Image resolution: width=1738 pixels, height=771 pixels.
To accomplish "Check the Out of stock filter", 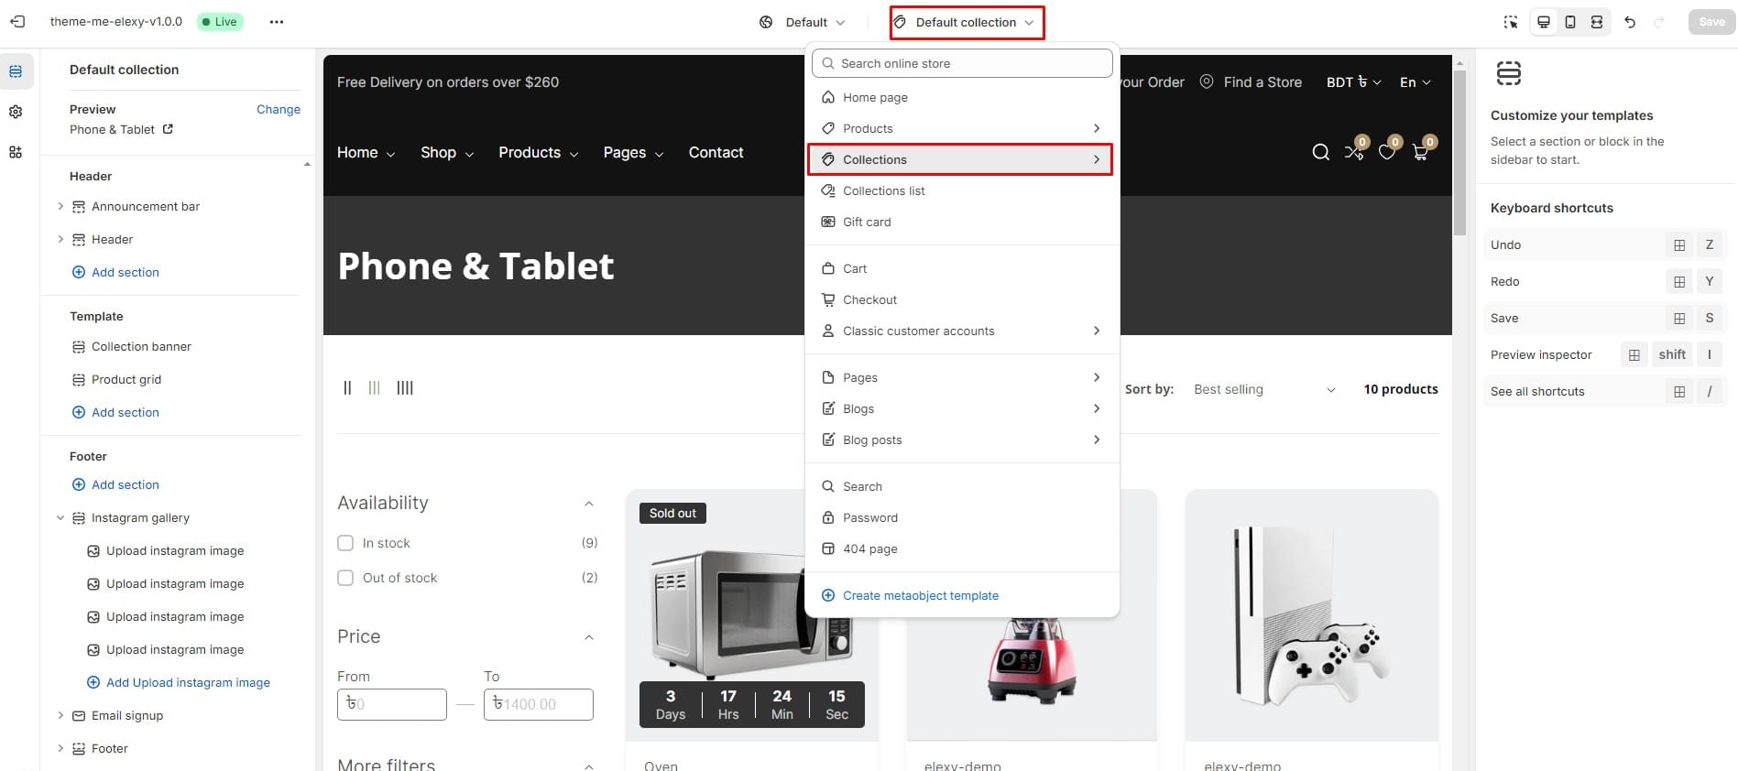I will point(345,578).
